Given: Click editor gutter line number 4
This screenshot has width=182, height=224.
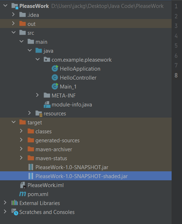Looking at the screenshot, I should 176,36.
